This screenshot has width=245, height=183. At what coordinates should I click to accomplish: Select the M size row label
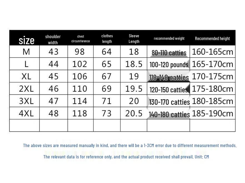pos(26,52)
